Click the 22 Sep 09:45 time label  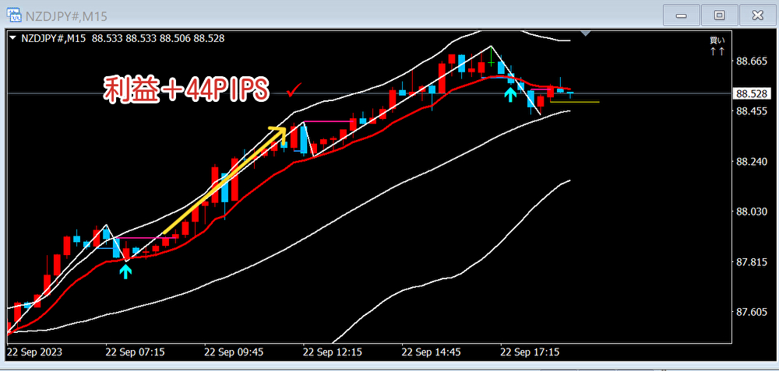(234, 352)
